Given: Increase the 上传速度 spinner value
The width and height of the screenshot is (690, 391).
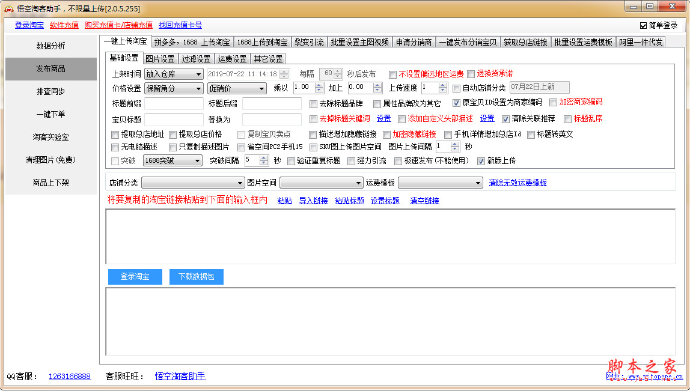Looking at the screenshot, I should (x=443, y=85).
